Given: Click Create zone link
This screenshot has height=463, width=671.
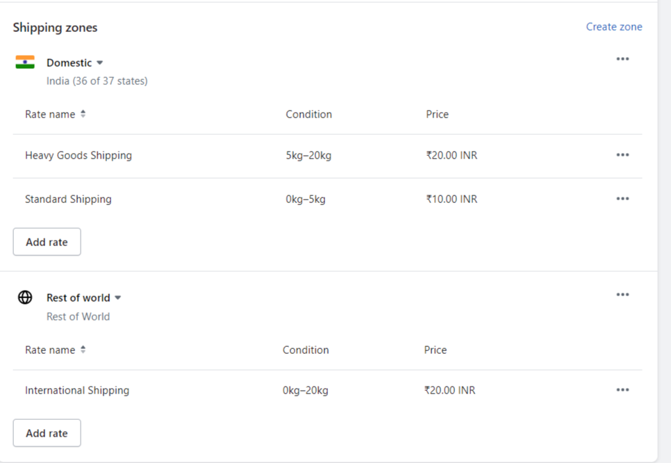Looking at the screenshot, I should pos(613,27).
